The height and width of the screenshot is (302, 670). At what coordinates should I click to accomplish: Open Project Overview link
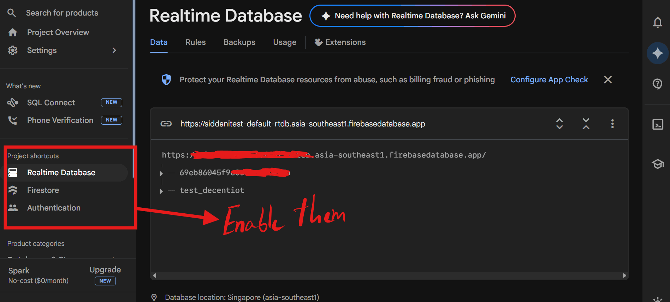pos(58,32)
